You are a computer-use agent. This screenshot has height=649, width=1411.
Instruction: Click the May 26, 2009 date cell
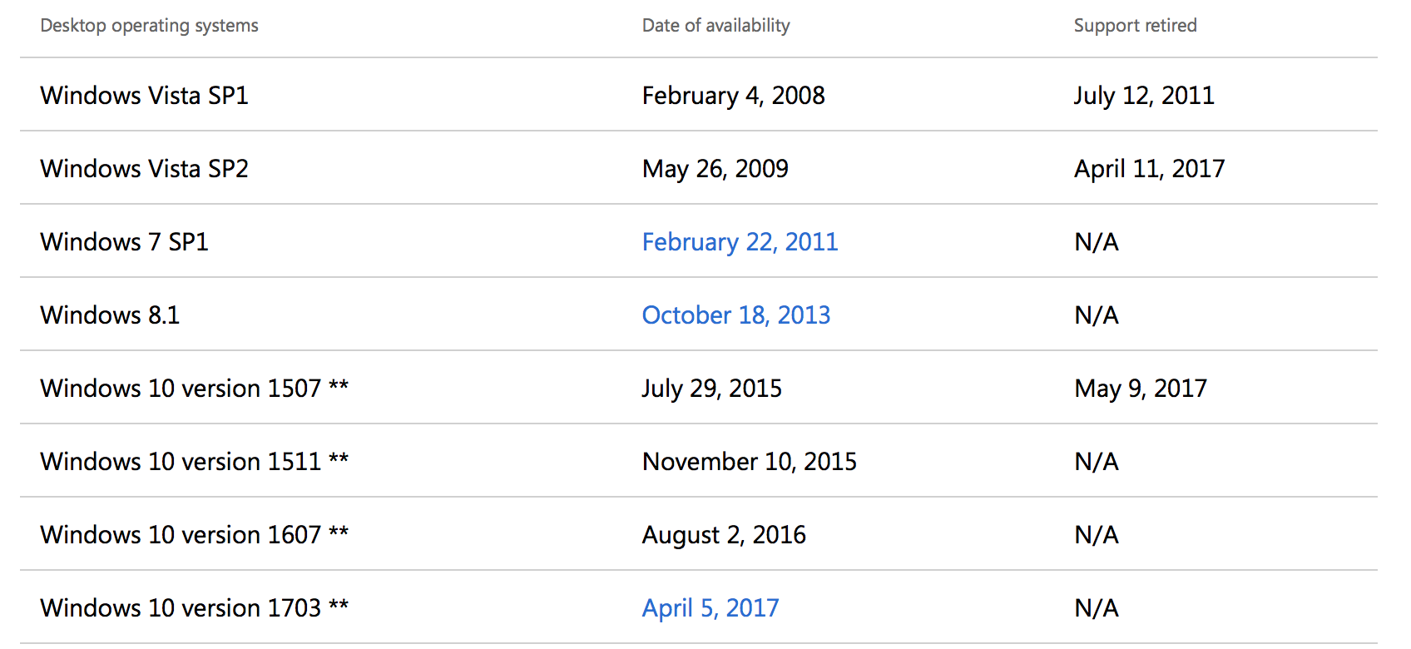(715, 169)
